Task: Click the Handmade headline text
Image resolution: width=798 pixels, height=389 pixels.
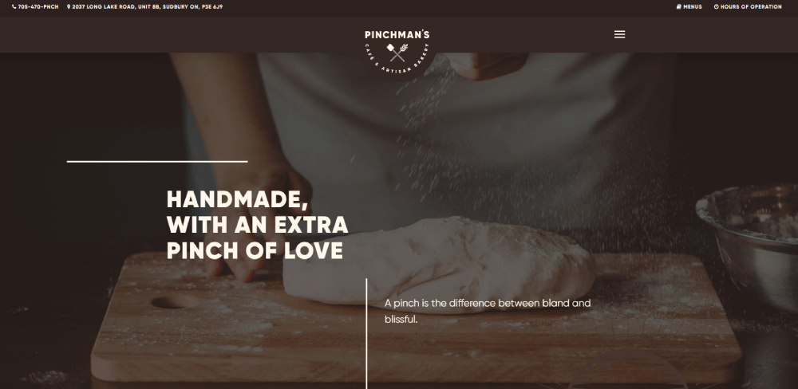Action: click(x=237, y=199)
